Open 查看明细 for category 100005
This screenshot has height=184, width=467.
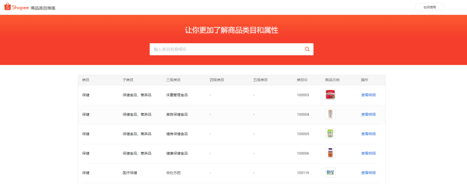pyautogui.click(x=368, y=134)
